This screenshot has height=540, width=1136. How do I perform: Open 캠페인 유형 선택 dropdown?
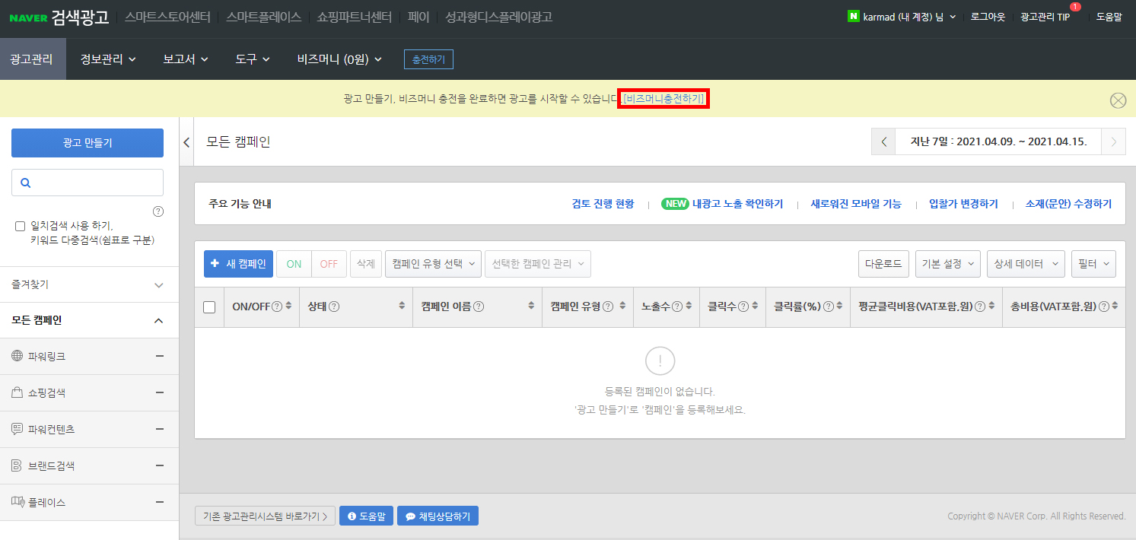pyautogui.click(x=434, y=264)
